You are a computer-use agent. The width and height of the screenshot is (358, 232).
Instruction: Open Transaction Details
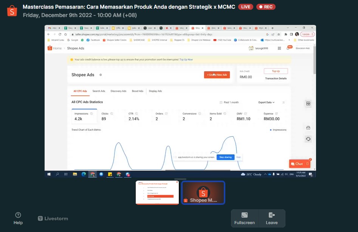(276, 79)
